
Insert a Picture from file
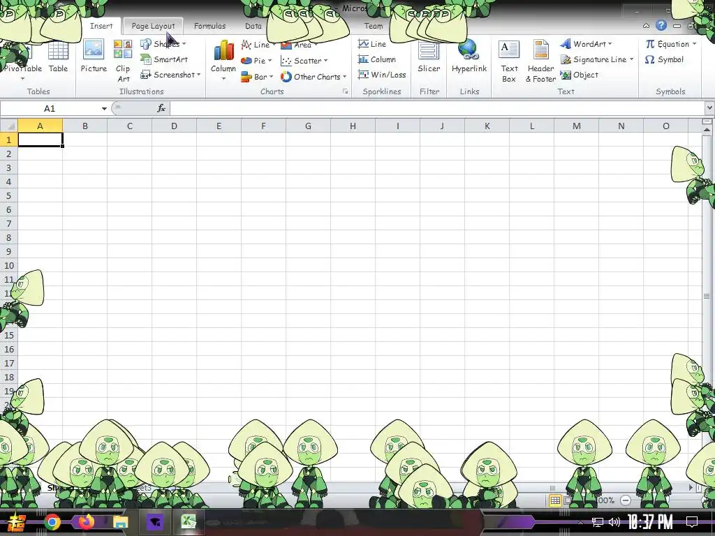pos(94,57)
